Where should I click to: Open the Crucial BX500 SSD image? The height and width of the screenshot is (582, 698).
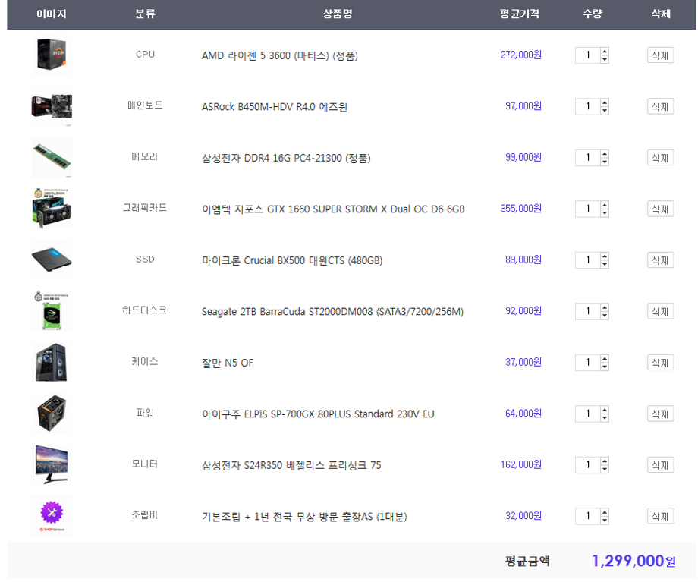coord(52,260)
